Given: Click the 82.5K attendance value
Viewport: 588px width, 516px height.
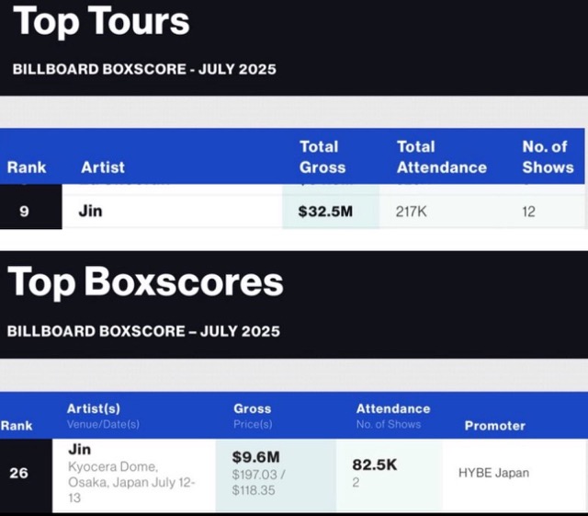Looking at the screenshot, I should click(375, 464).
